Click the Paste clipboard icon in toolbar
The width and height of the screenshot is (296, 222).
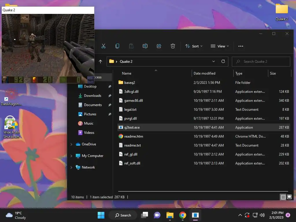[x=131, y=46]
